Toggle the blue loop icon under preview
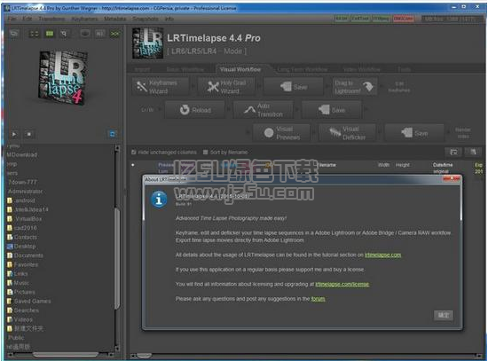Screen dimensions: 488x361 tap(113, 134)
